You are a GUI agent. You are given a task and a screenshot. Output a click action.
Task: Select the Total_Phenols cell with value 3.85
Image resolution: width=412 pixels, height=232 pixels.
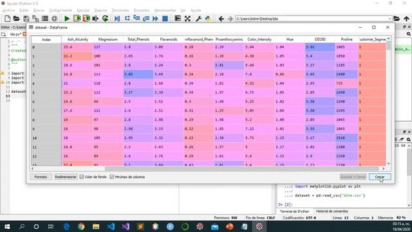tap(138, 74)
